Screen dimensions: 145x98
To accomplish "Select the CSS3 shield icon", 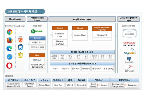I will tap(20, 47).
